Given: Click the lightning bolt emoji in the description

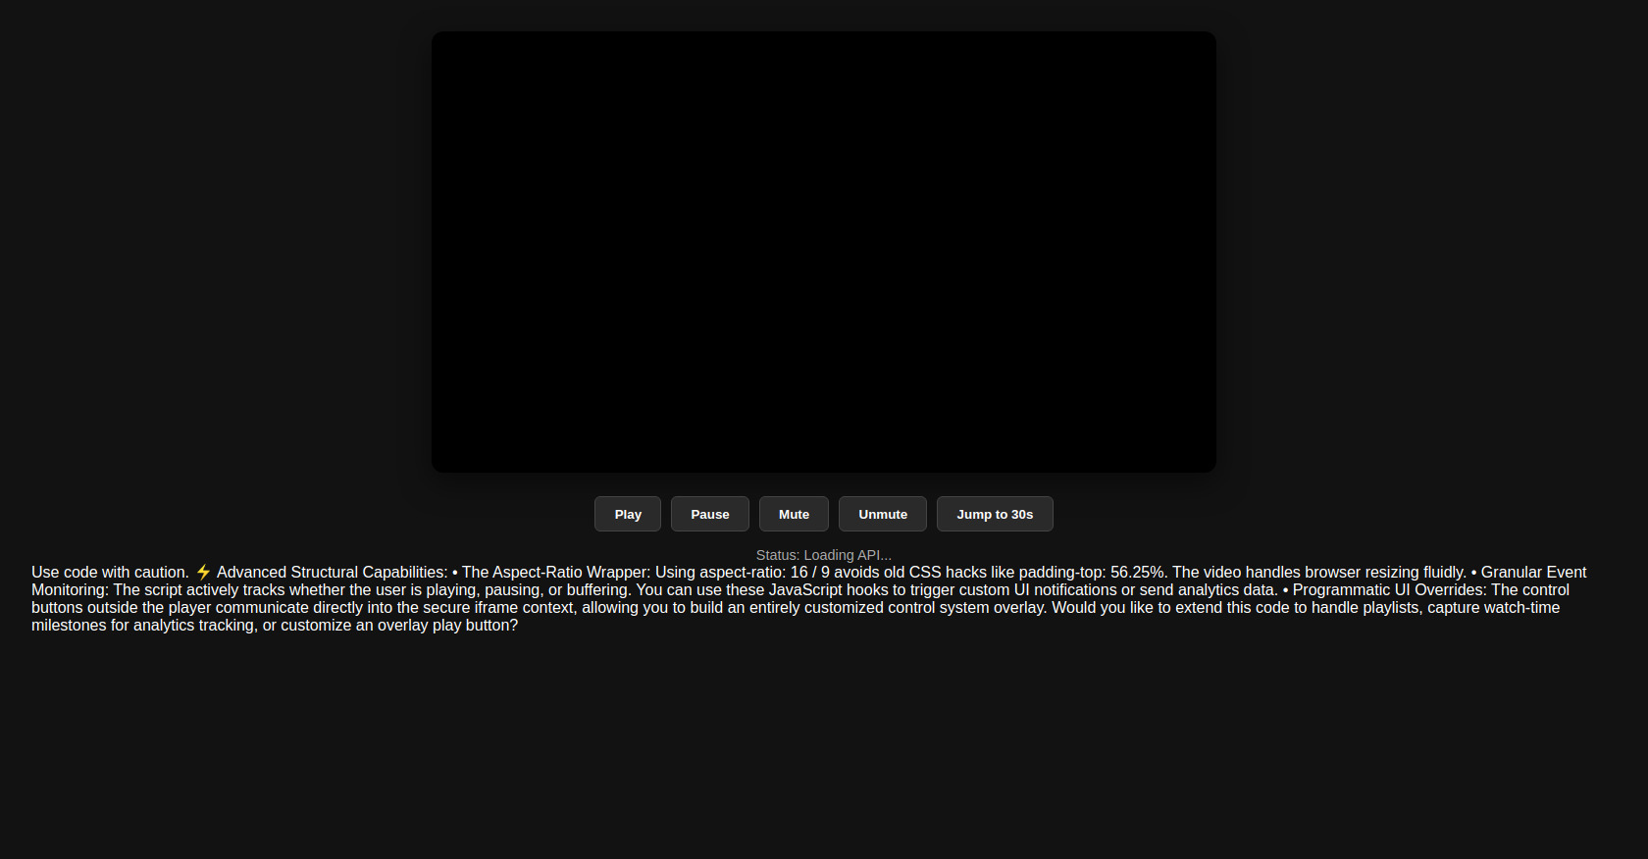Looking at the screenshot, I should pos(203,573).
